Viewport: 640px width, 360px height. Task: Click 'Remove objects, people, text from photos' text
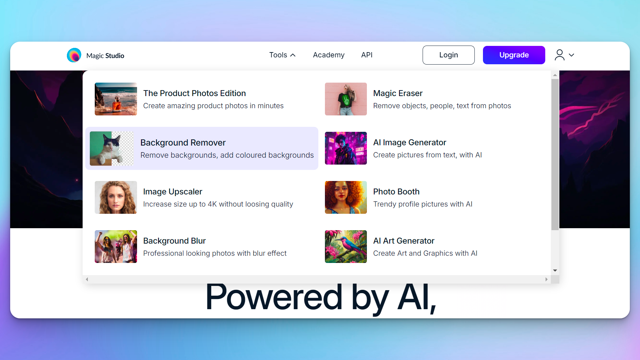(442, 106)
